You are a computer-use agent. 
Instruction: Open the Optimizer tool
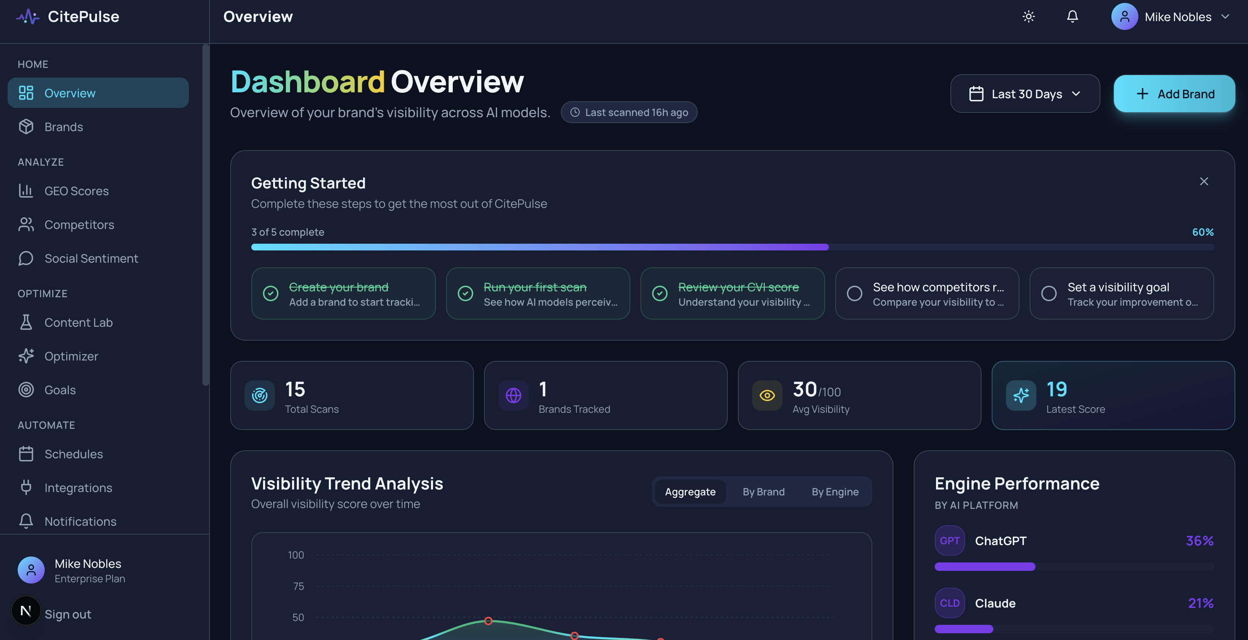point(71,356)
